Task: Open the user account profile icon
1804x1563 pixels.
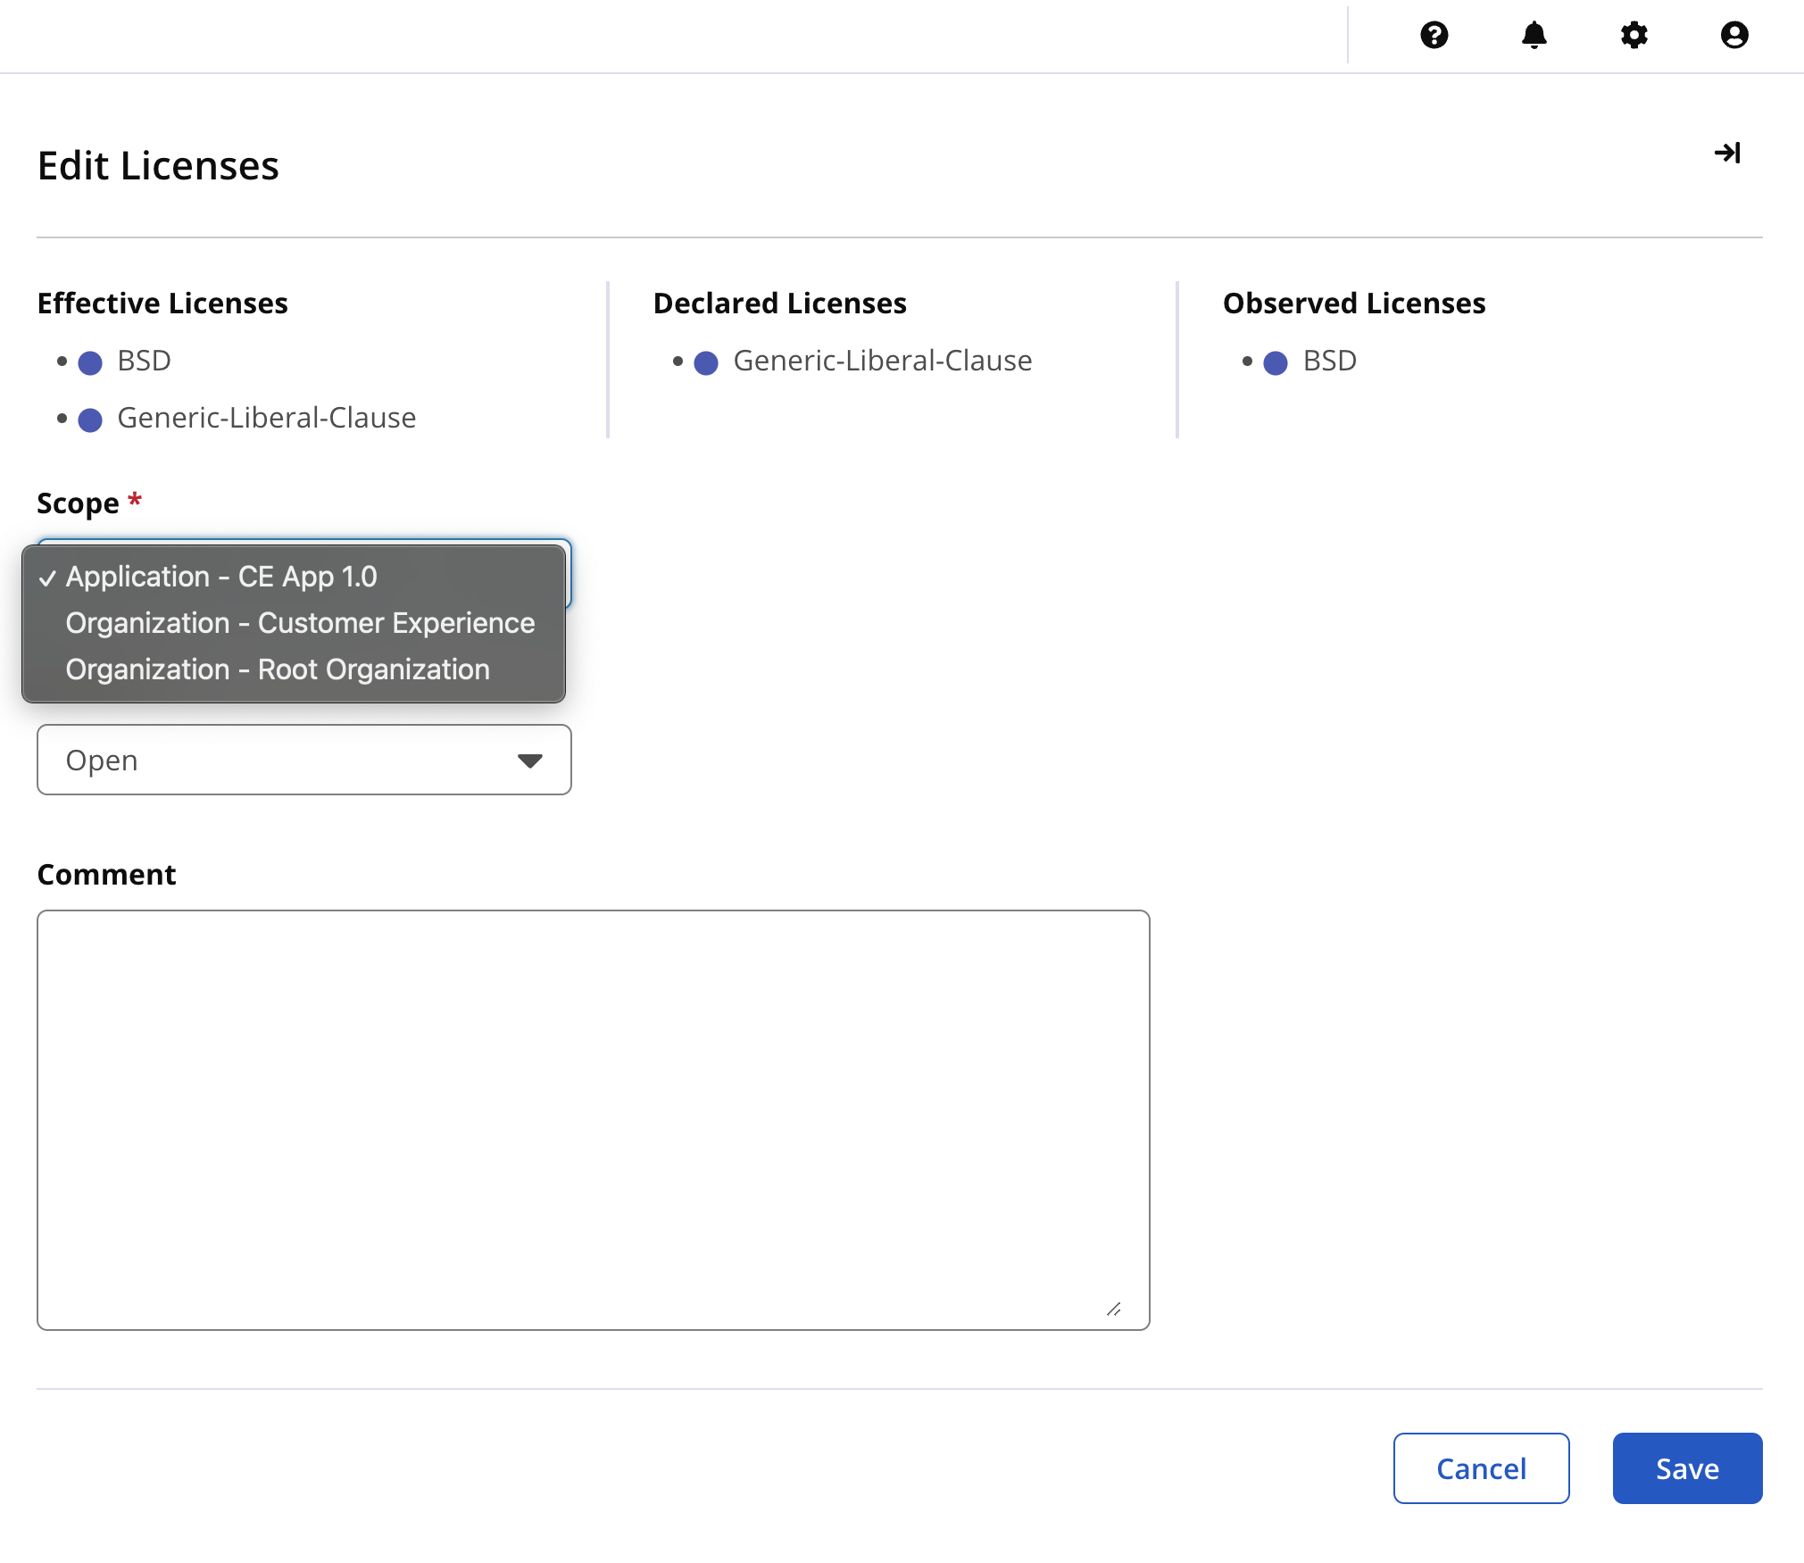Action: point(1733,35)
